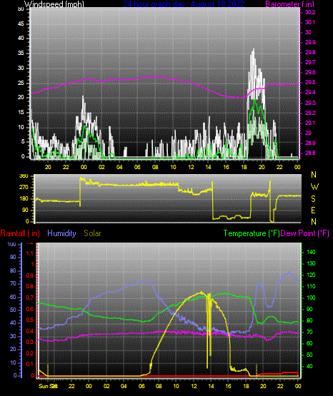Click "110" on the temperature axis
Viewport: 333px width, 396px height.
(x=311, y=286)
